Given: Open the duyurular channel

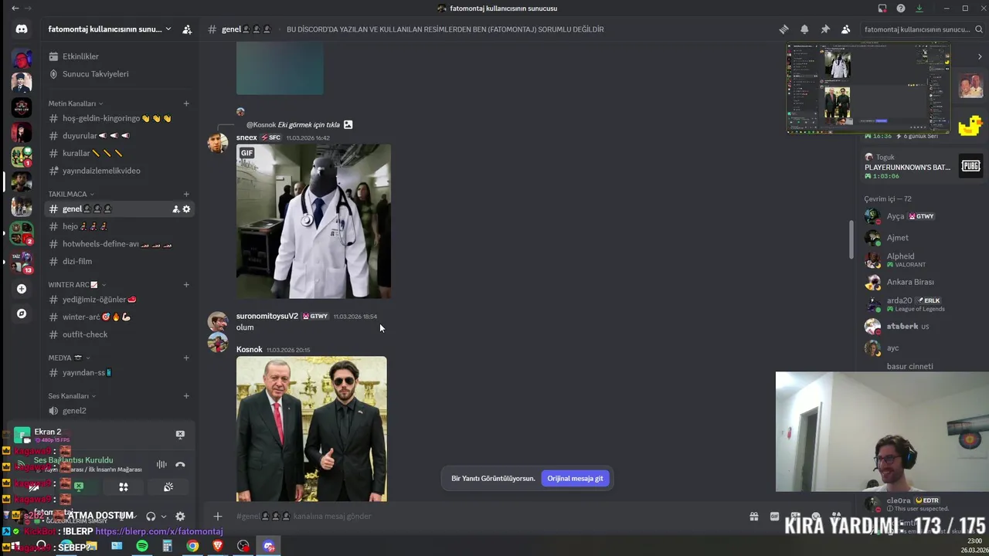Looking at the screenshot, I should point(117,136).
